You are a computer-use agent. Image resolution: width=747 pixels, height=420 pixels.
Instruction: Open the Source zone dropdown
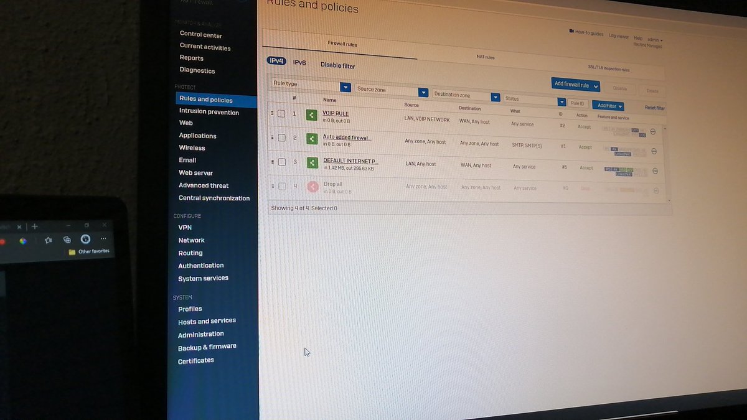(392, 90)
